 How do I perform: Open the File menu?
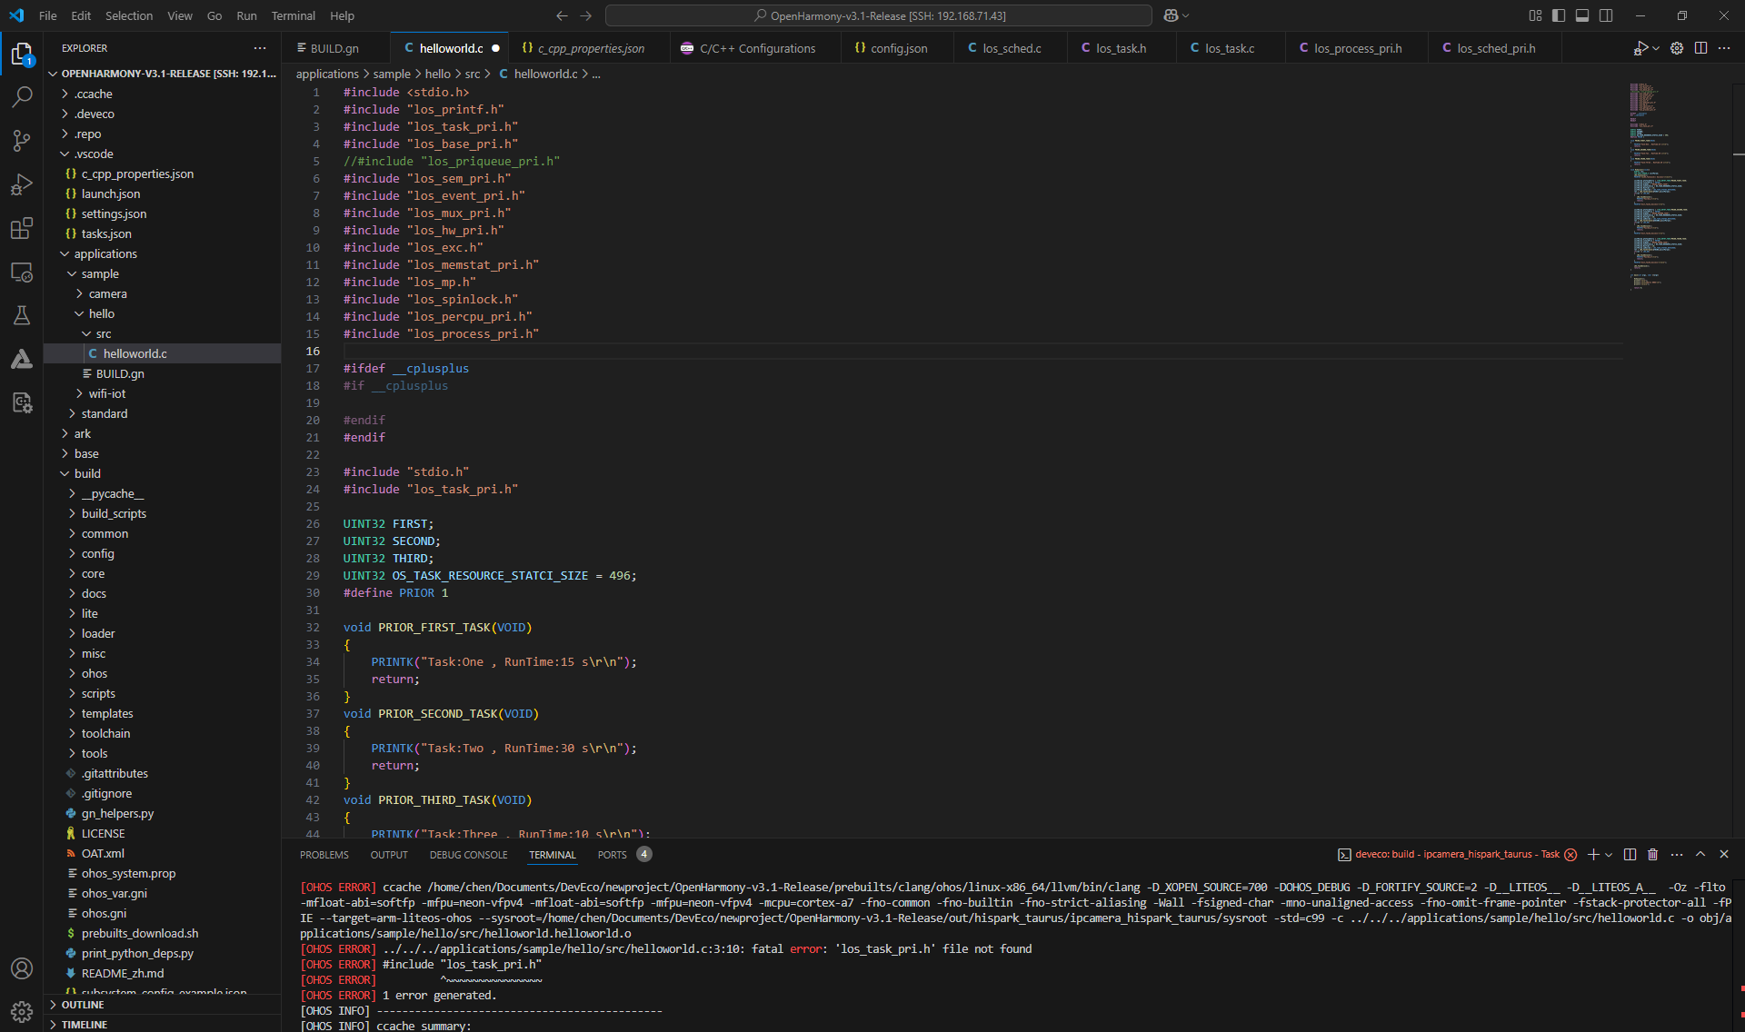48,15
